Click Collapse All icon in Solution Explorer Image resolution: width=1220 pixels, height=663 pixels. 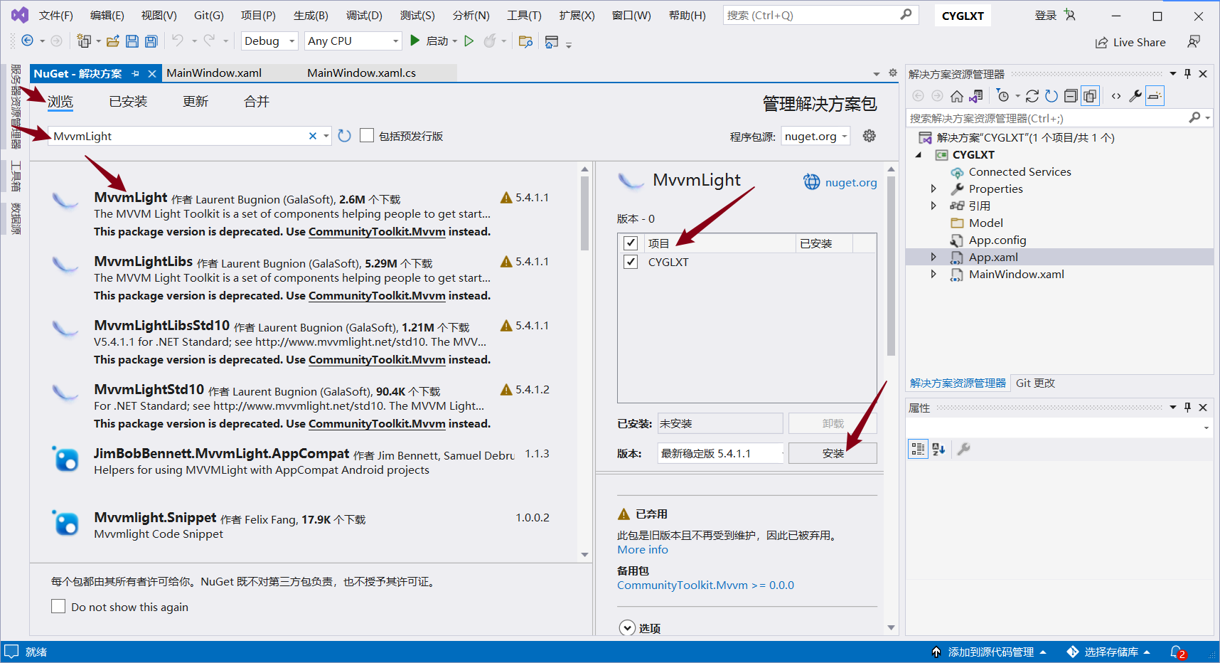point(1071,96)
